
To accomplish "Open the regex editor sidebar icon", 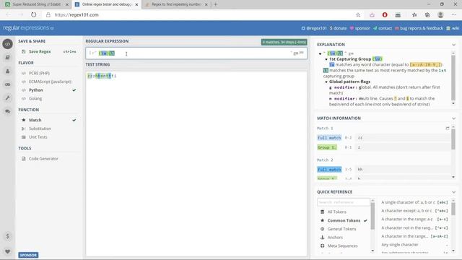I will tap(8, 44).
